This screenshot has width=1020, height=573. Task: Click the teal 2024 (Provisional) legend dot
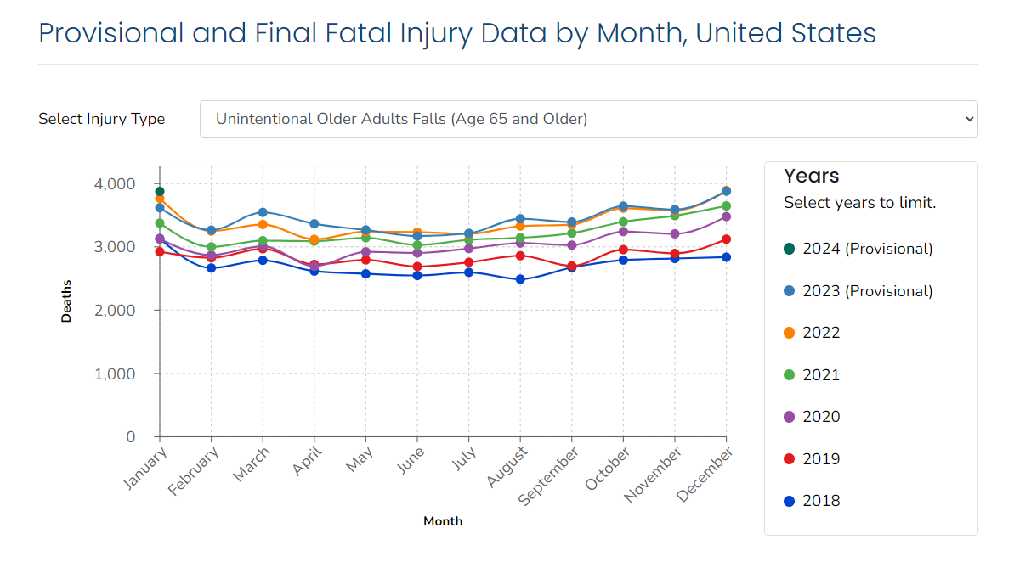tap(790, 249)
